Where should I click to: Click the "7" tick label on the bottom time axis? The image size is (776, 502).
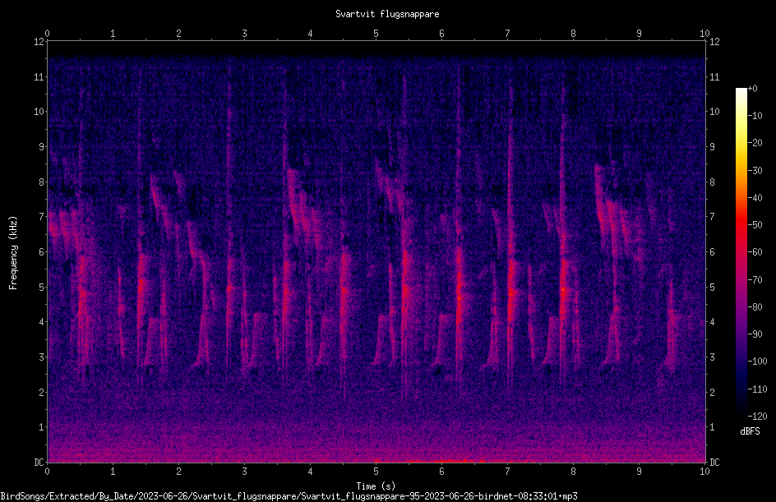point(507,472)
